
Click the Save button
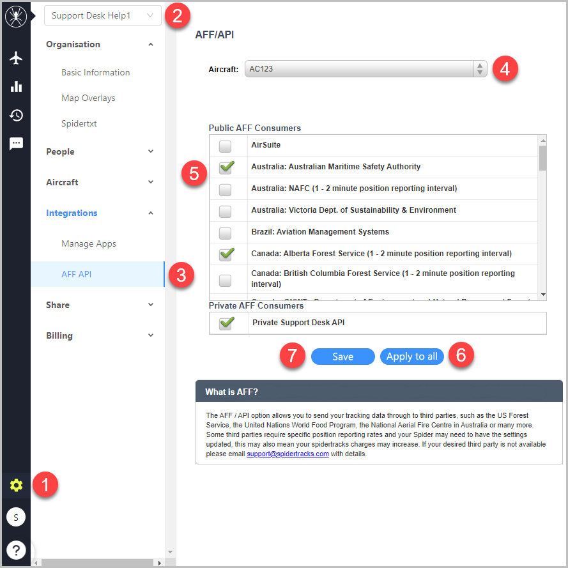point(342,357)
